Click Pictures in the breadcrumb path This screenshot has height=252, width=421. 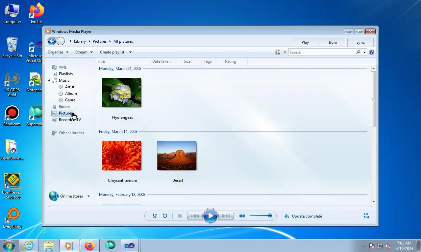100,41
